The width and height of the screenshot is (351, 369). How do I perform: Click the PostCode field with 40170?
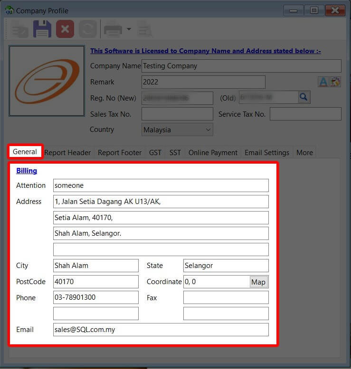click(96, 282)
